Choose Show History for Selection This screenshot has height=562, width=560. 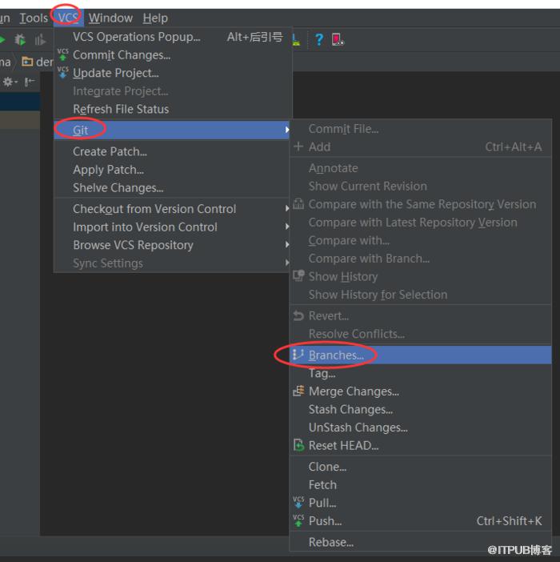coord(420,295)
